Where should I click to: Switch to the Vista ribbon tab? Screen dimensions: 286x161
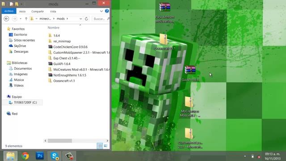pyautogui.click(x=53, y=11)
